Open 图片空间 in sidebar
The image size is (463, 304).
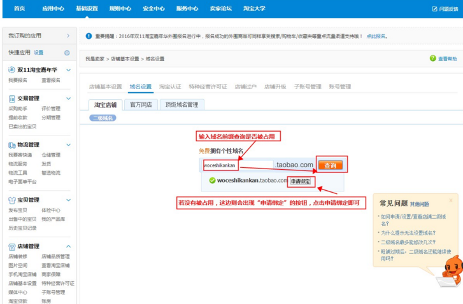pyautogui.click(x=18, y=265)
